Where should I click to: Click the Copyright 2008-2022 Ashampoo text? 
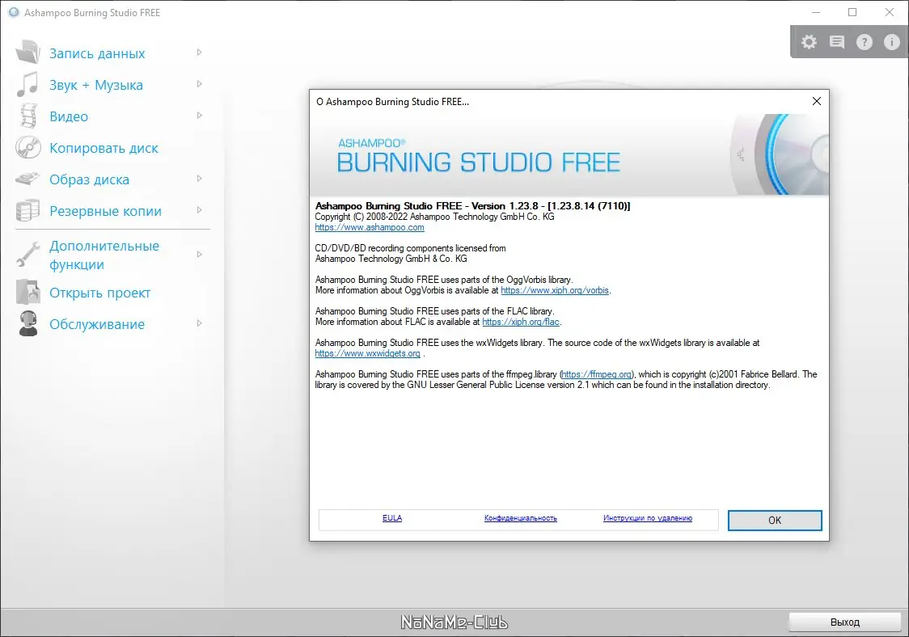(434, 217)
